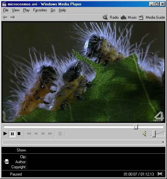The image size is (167, 179).
Task: Click the Skip Back button
Action: 29,133
